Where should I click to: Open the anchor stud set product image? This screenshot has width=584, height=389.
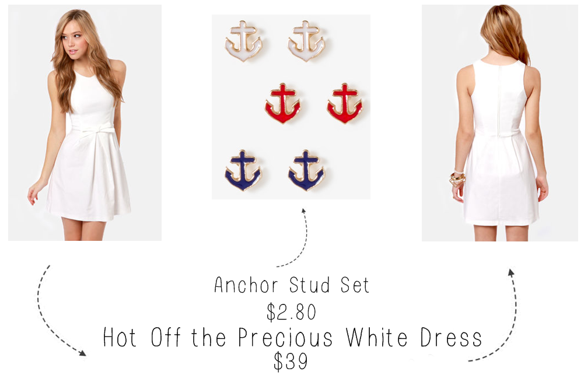pos(291,107)
